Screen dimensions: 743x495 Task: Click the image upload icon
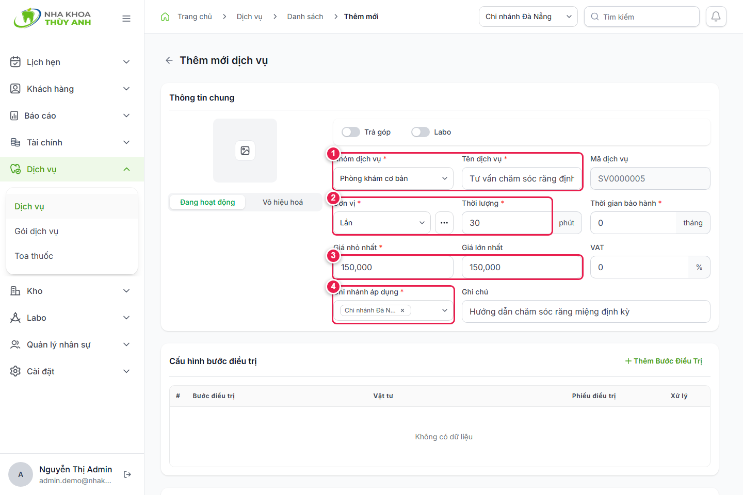245,151
